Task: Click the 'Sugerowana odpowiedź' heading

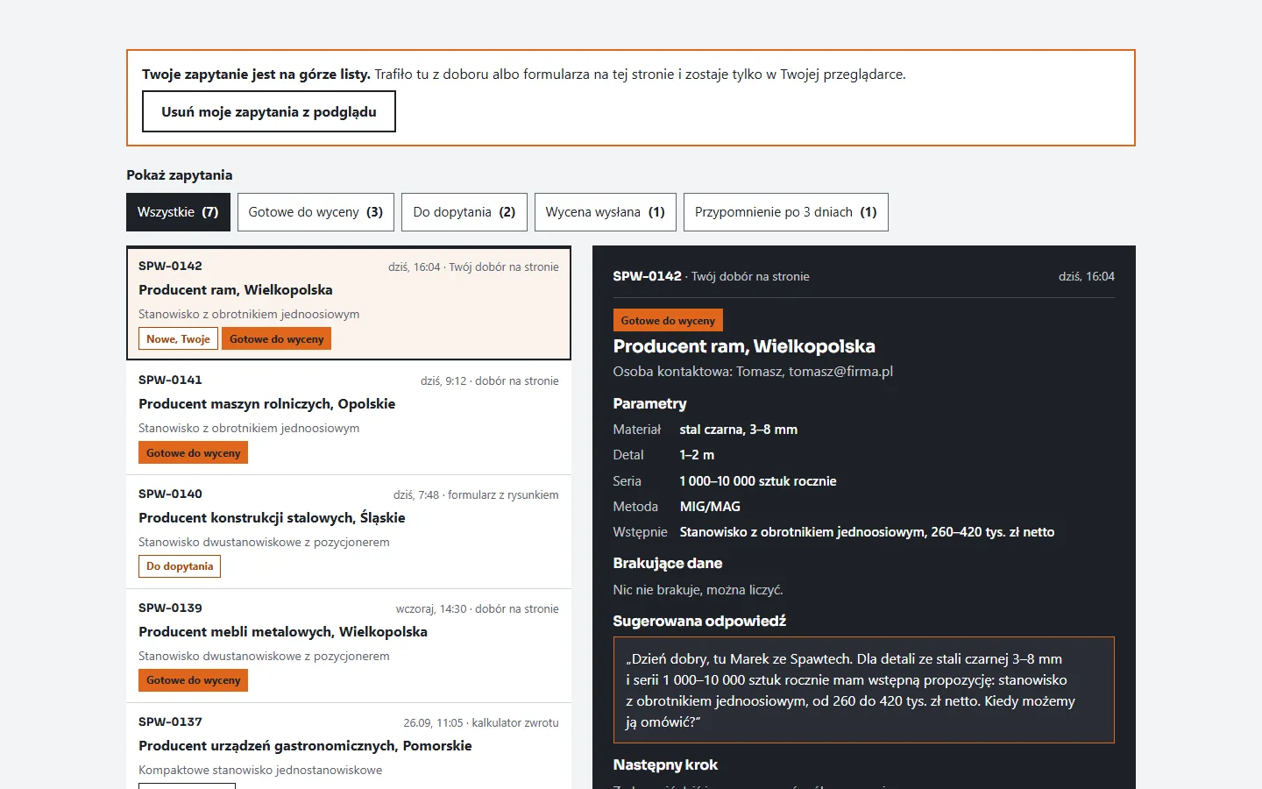Action: click(x=699, y=621)
